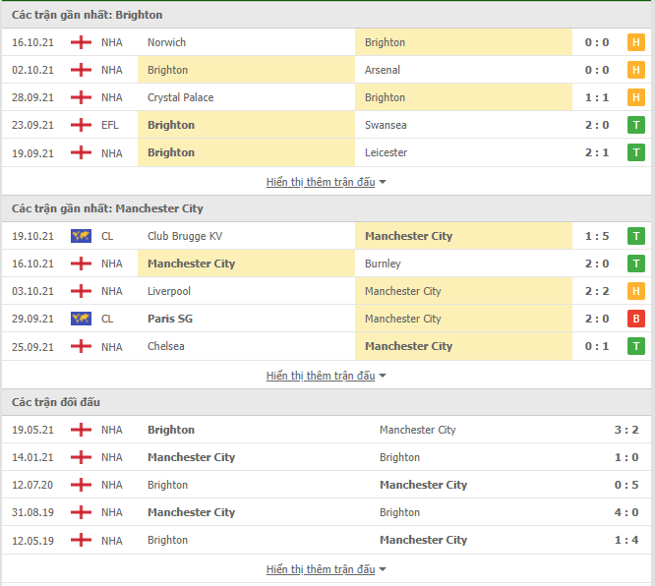The width and height of the screenshot is (655, 586).
Task: Click the Champions League flag icon for Club Brugge match
Action: pos(81,236)
